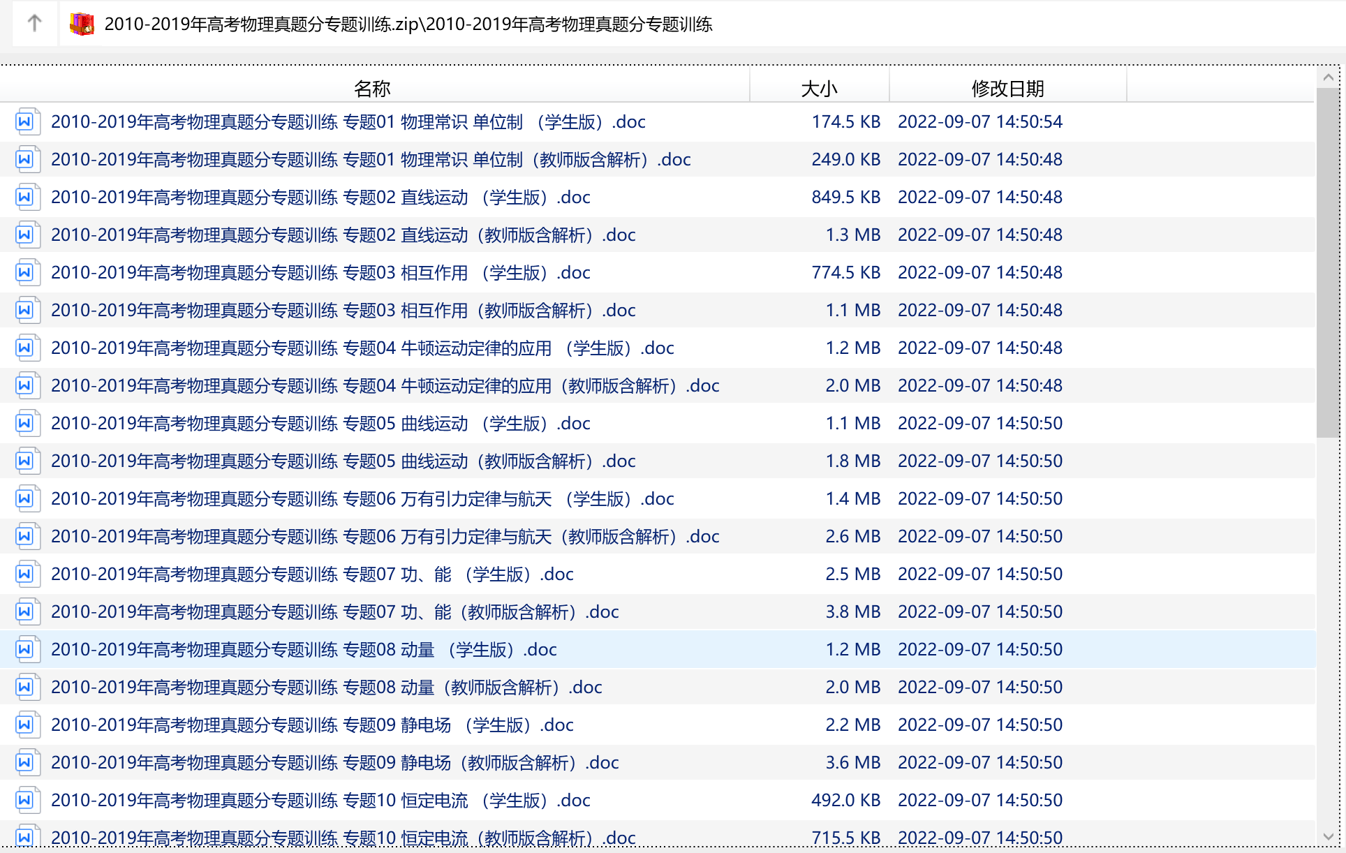Select 专题07 功、能 (学生版).doc file name
1346x853 pixels.
click(x=312, y=574)
